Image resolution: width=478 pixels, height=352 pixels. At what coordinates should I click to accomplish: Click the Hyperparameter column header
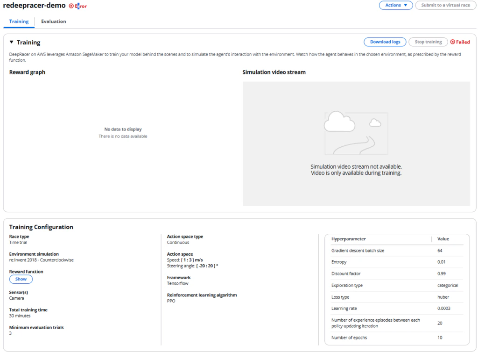[348, 239]
